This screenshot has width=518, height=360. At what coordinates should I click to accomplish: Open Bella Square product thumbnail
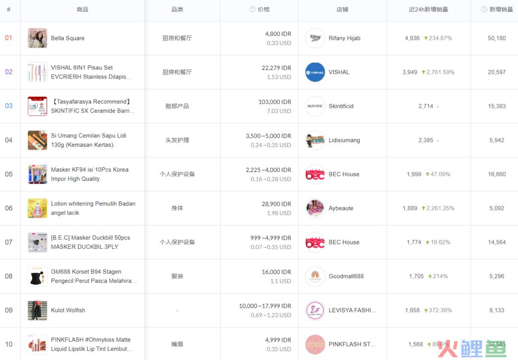[37, 38]
